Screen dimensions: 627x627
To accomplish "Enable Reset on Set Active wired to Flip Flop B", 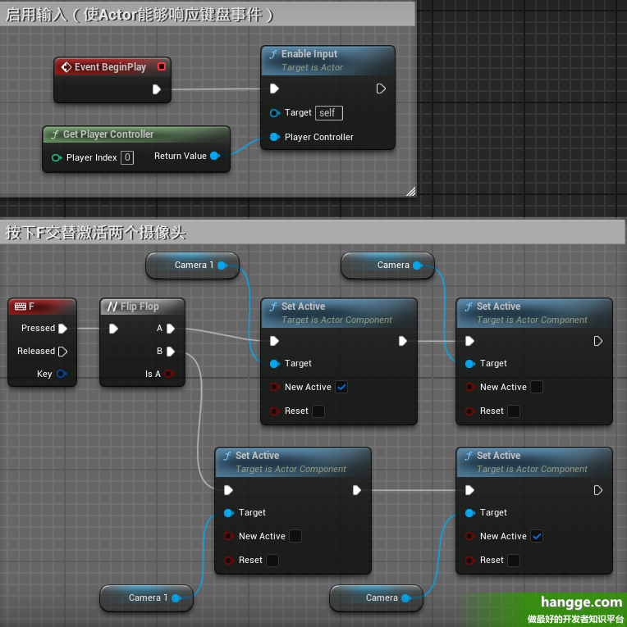I will click(272, 561).
